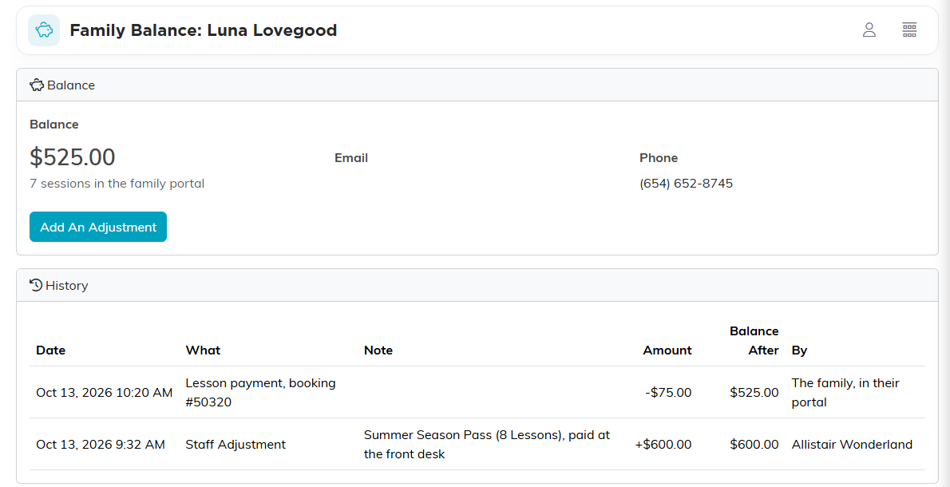Click the Amount column header
This screenshot has height=487, width=950.
click(x=667, y=350)
